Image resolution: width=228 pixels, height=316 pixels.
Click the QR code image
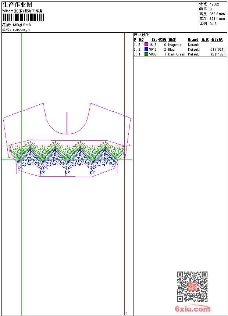[192, 287]
